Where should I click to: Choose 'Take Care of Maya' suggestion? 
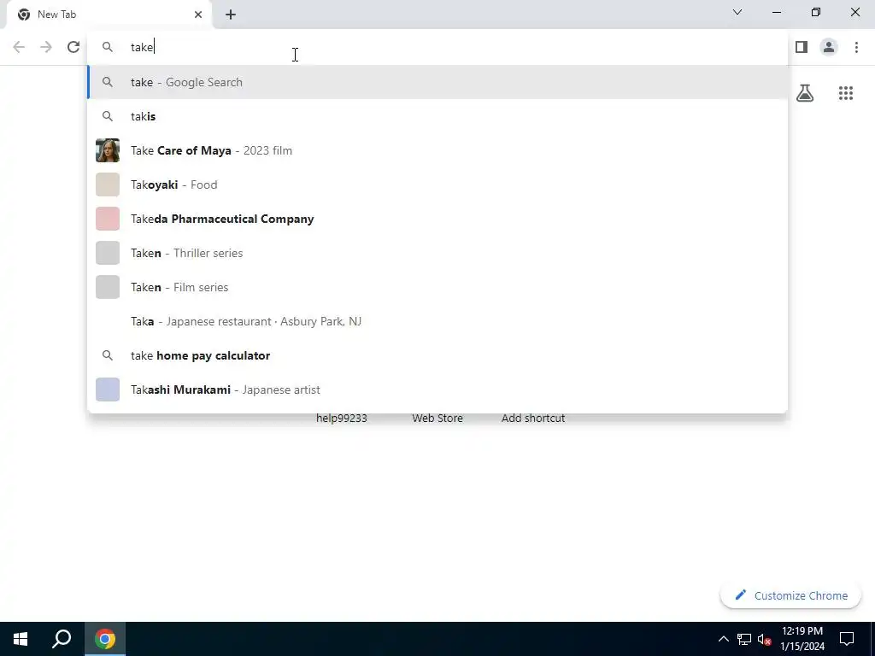437,150
